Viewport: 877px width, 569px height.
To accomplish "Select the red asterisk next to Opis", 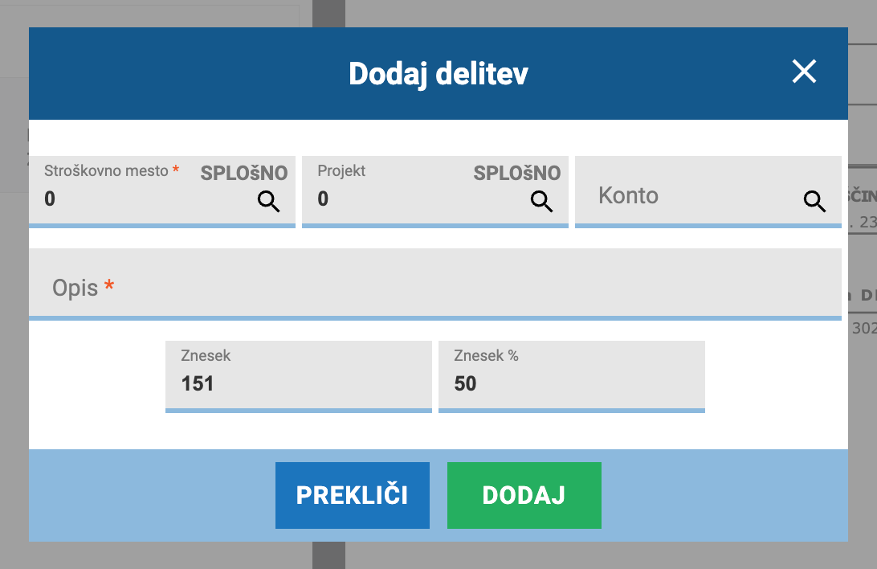I will [109, 285].
